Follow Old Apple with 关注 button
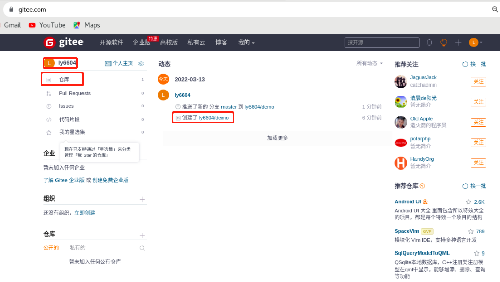Screen dimensions: 500x282 coord(478,122)
